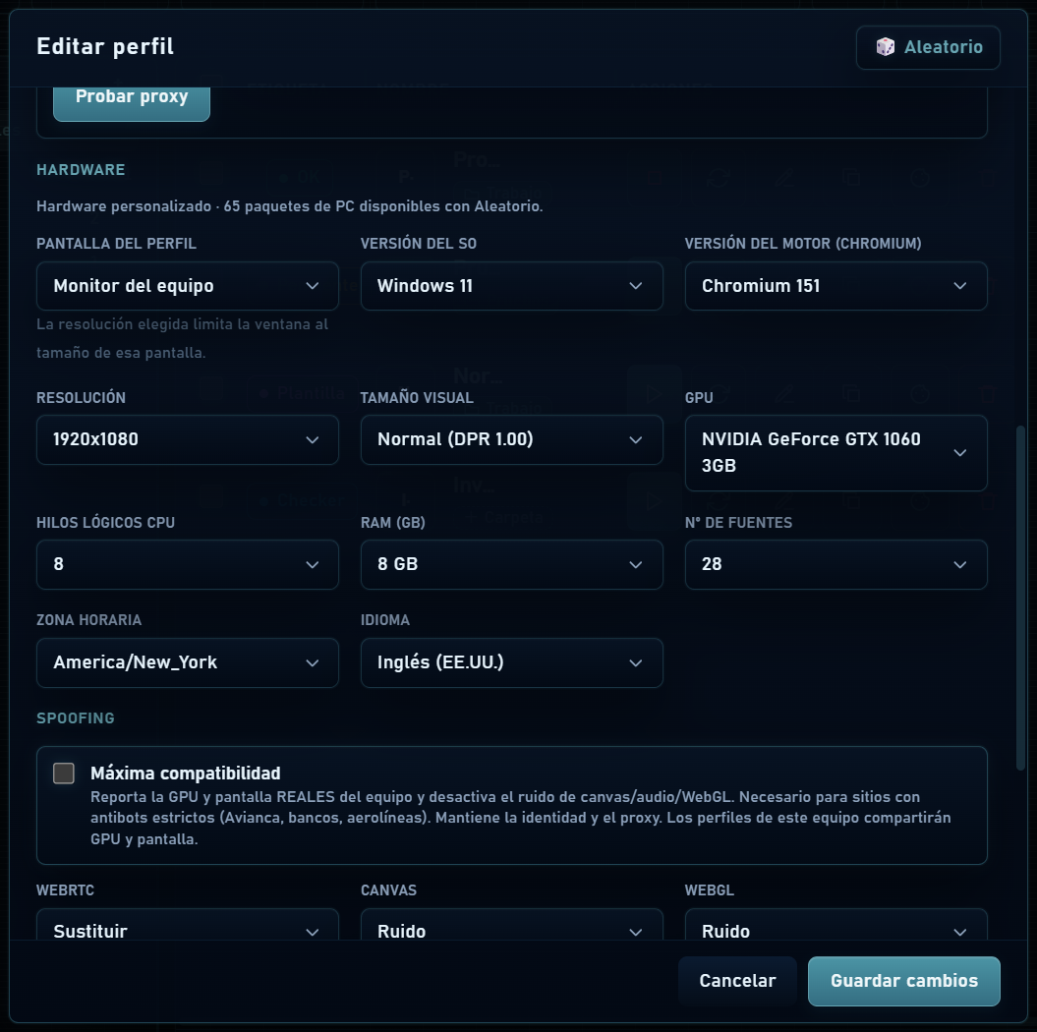Enable the Máxima compatibilidad checkbox
Viewport: 1037px width, 1032px height.
pos(64,773)
